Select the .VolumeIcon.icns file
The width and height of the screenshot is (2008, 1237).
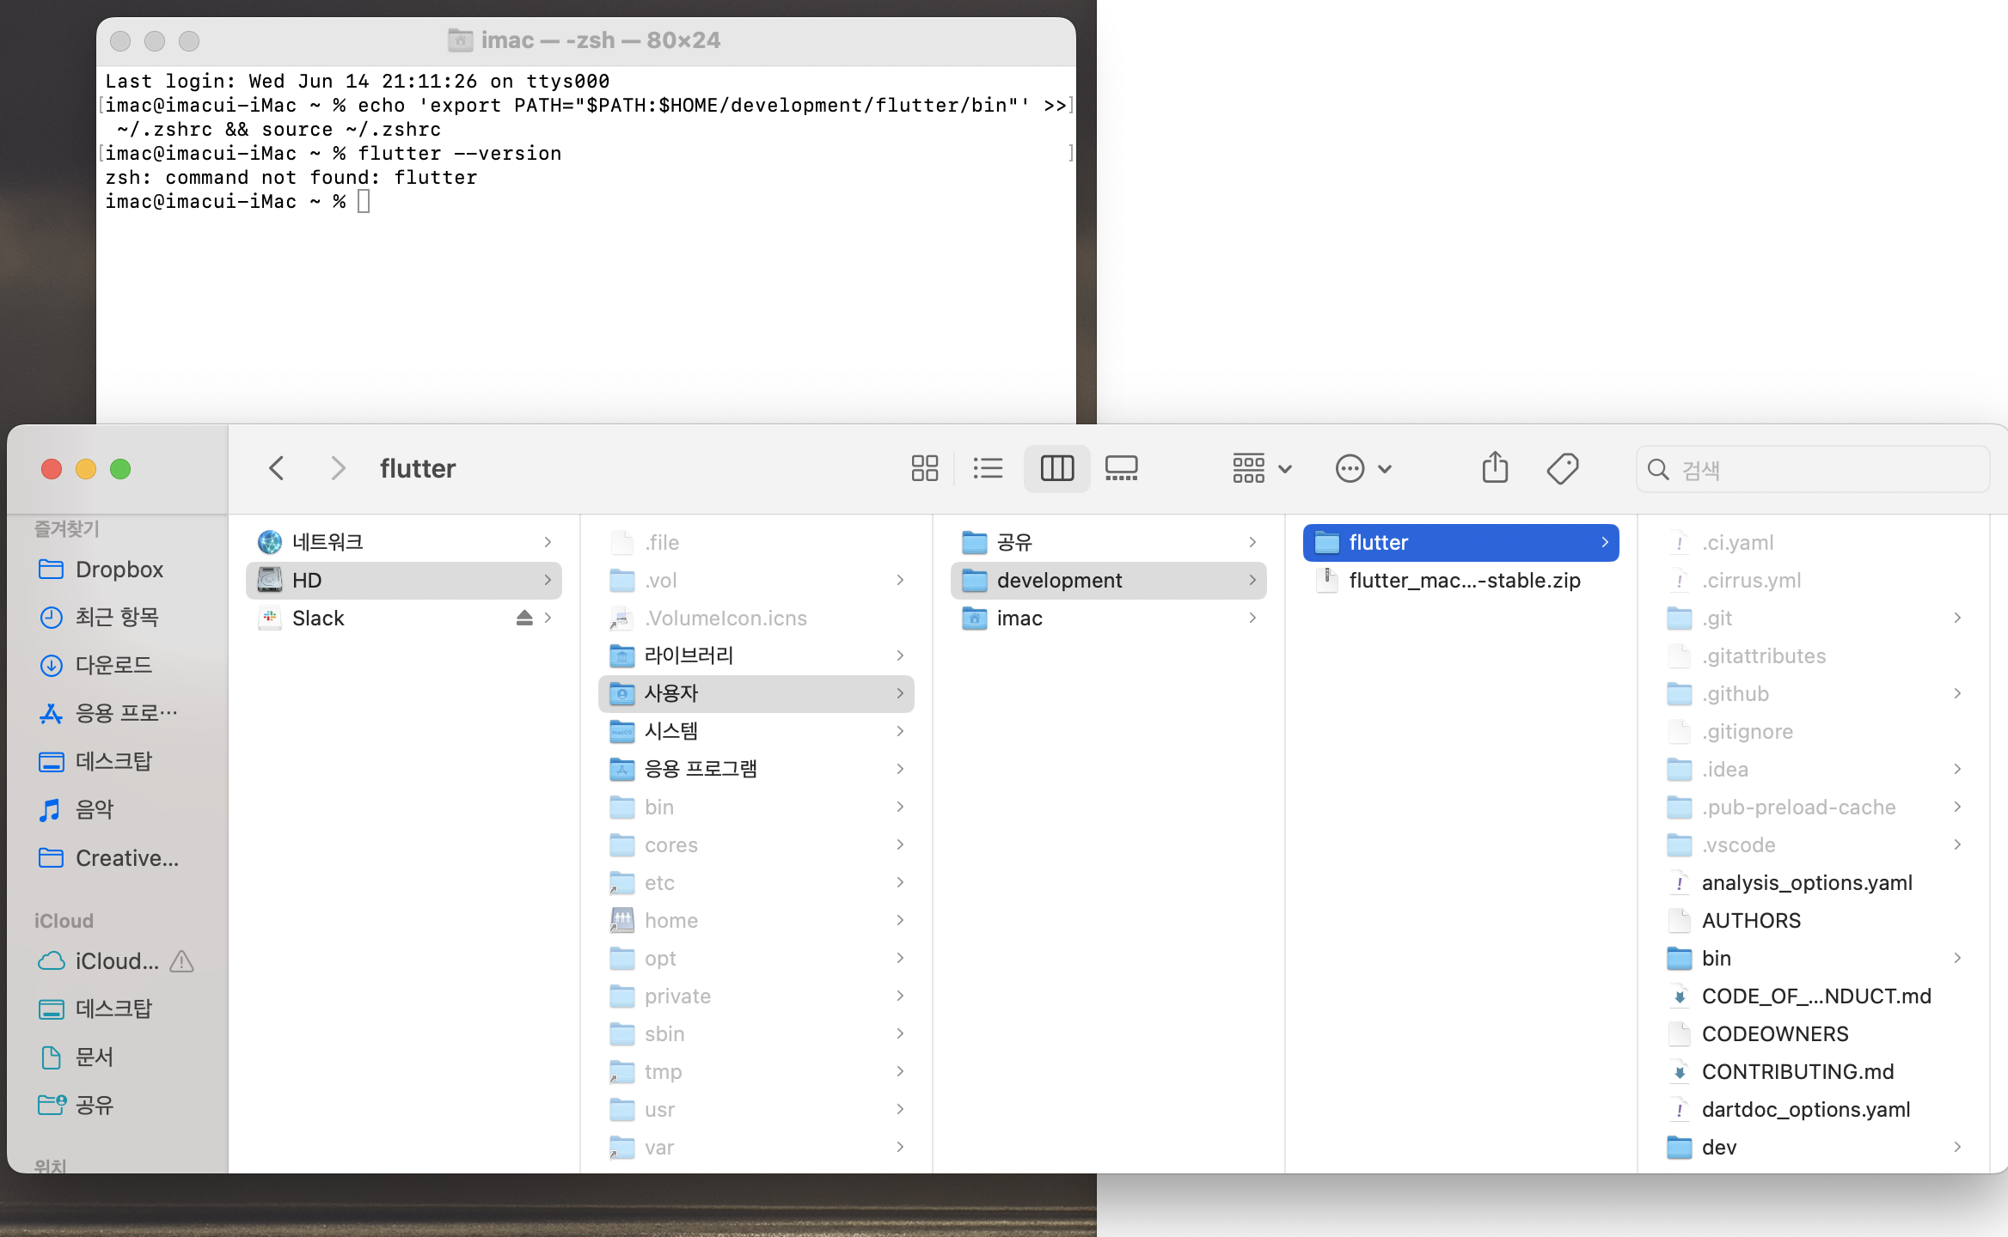pyautogui.click(x=756, y=618)
